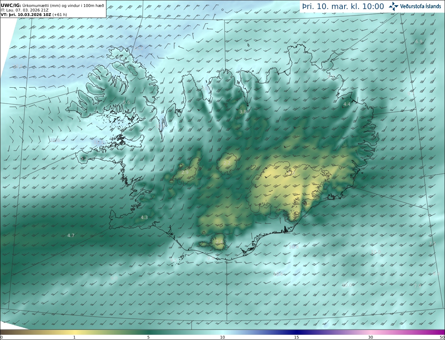Click the Veðurstofa Íslands logo icon
This screenshot has width=445, height=340.
pyautogui.click(x=394, y=6)
